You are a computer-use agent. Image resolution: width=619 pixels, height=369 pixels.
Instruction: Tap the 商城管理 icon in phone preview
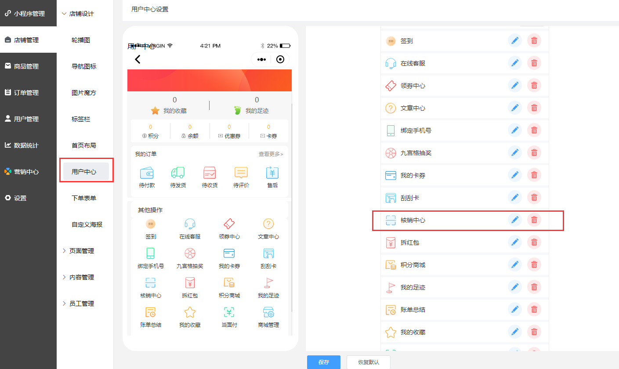268,312
